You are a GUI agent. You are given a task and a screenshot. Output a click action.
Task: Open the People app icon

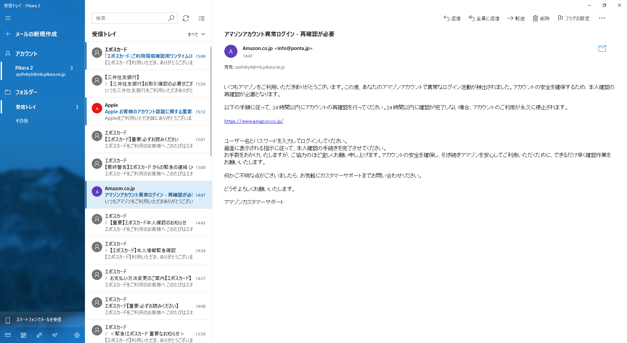[39, 335]
